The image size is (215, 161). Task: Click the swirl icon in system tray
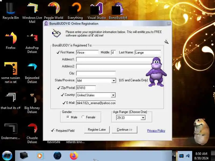(188, 156)
